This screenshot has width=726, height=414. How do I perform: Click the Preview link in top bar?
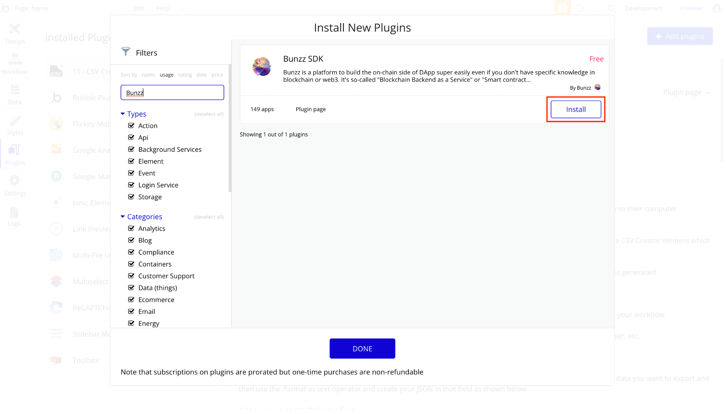[691, 8]
